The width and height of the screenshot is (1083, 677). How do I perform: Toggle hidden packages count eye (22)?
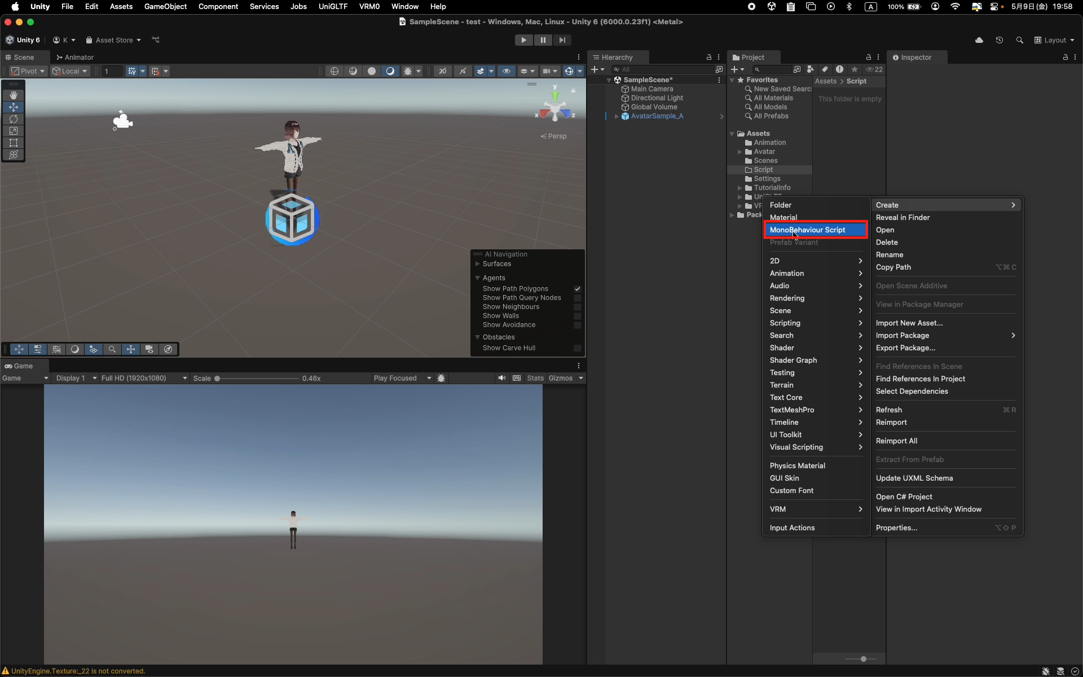(x=874, y=69)
